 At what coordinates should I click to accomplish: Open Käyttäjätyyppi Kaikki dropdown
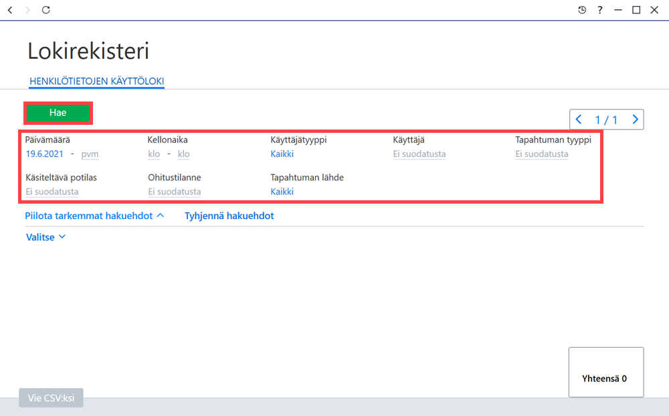[282, 154]
